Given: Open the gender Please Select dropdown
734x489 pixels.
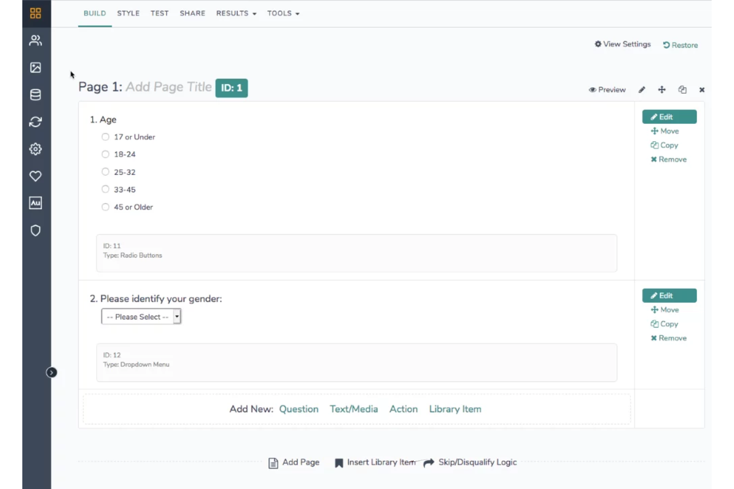Looking at the screenshot, I should [140, 316].
